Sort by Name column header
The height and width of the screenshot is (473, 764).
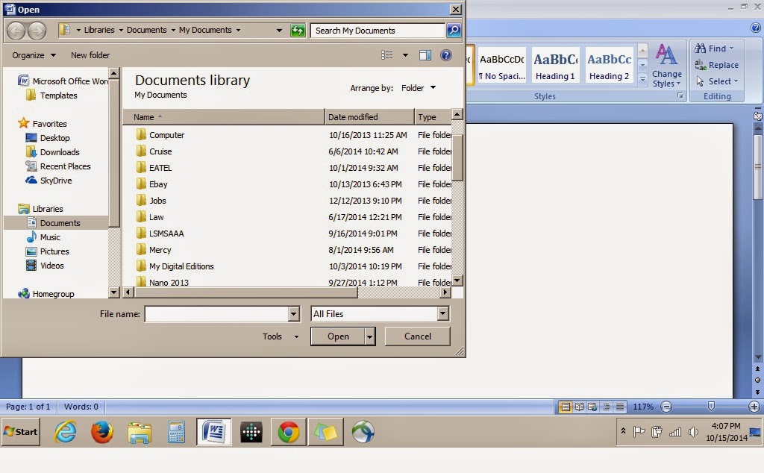tap(224, 117)
